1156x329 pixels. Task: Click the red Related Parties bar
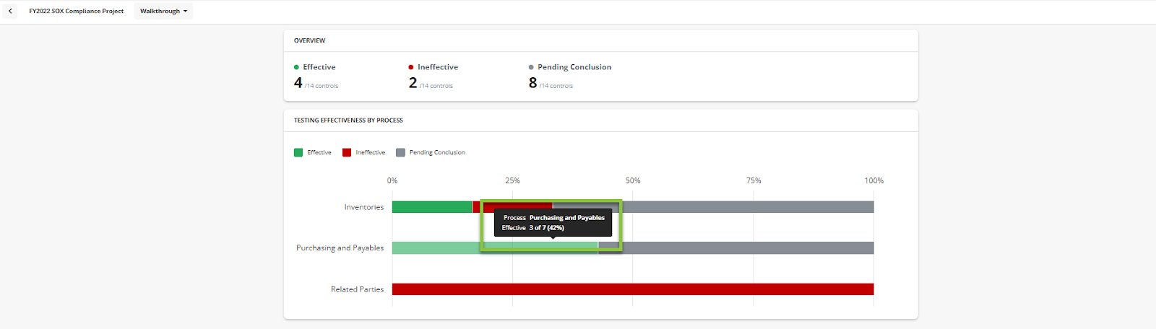[633, 289]
